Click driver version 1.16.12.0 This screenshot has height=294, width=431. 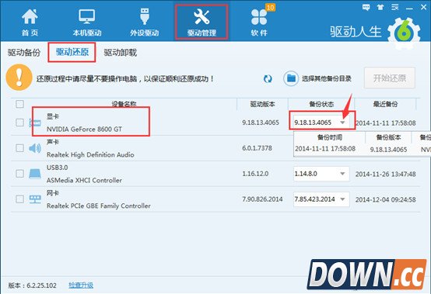pyautogui.click(x=255, y=174)
